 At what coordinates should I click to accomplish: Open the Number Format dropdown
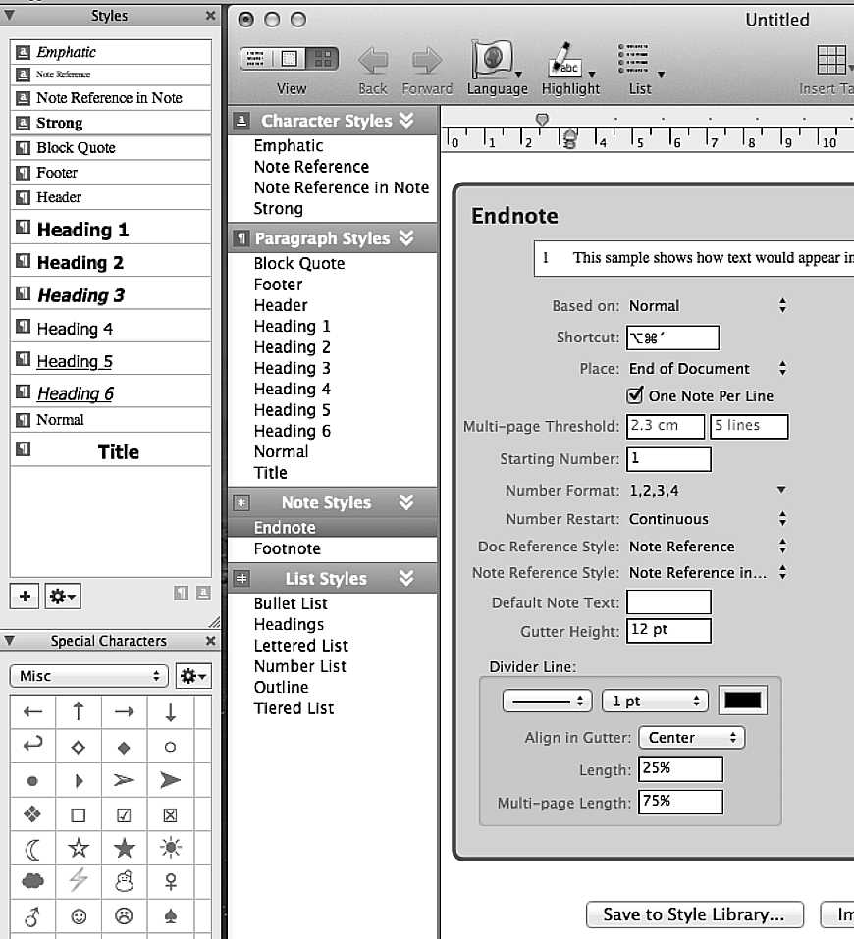coord(780,490)
